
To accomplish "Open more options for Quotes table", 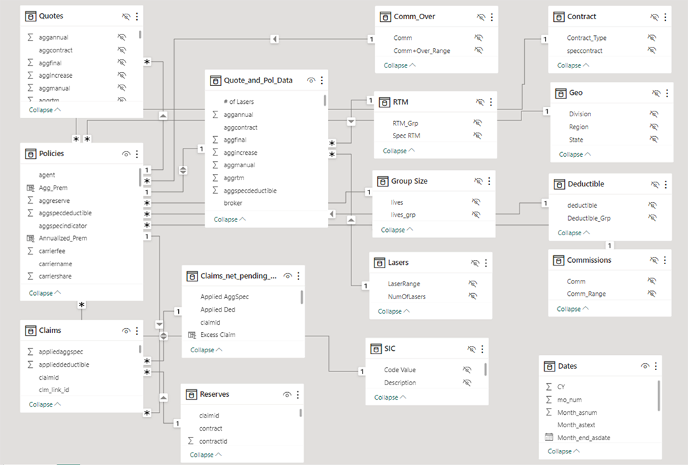I will (137, 16).
